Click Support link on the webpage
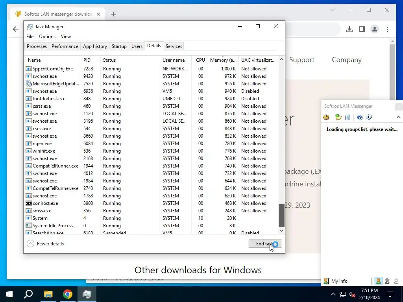 [301, 60]
